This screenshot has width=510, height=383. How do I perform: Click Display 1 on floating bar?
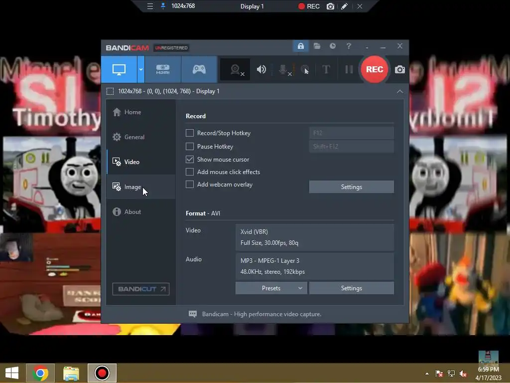tap(252, 6)
